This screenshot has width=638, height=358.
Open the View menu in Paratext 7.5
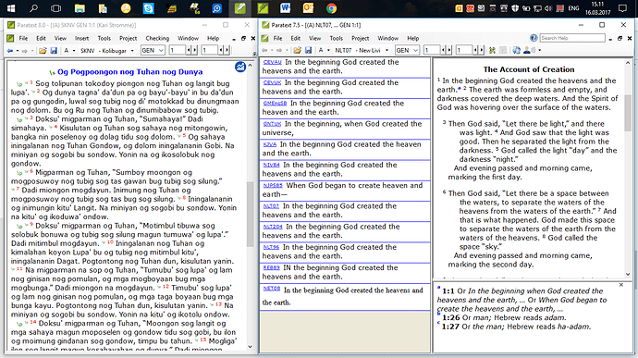tap(314, 38)
